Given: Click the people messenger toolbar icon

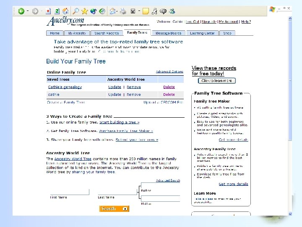Looking at the screenshot, I should tap(172, 11).
